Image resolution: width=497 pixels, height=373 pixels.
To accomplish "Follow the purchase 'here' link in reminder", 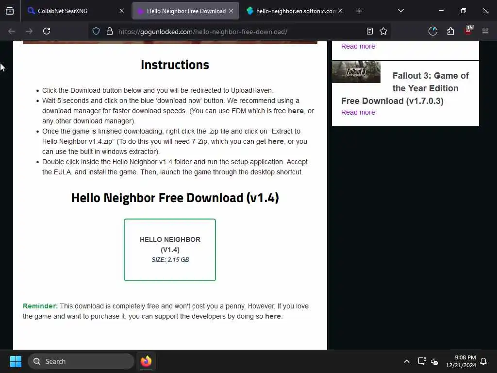I will pos(273,316).
